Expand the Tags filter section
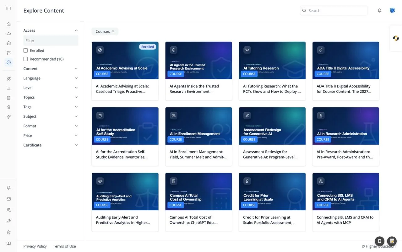Image resolution: width=402 pixels, height=252 pixels. click(x=51, y=107)
